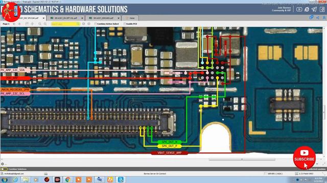Click the yellow search input field
Image resolution: width=327 pixels, height=183 pixels.
pos(65,24)
